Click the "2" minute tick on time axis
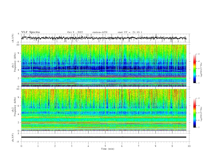This screenshot has width=213, height=164. coord(55,146)
